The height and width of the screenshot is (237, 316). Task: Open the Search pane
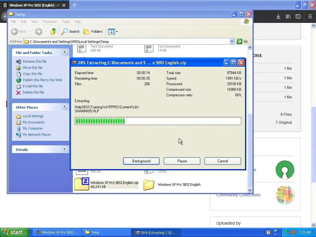pyautogui.click(x=70, y=31)
